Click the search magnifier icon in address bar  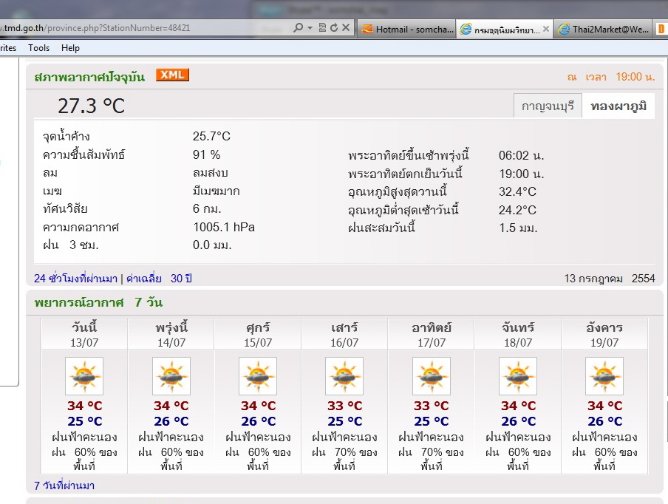tap(298, 28)
